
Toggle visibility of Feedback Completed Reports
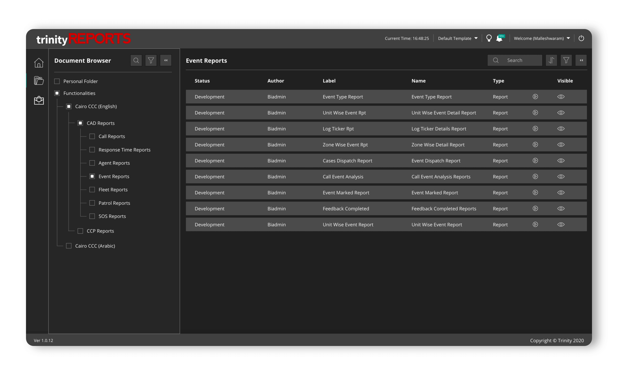coord(561,208)
